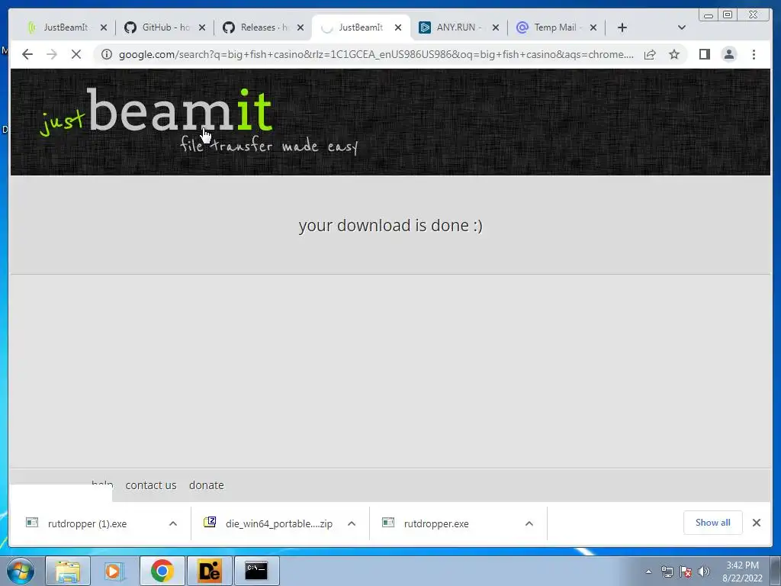781x586 pixels.
Task: Open the Chrome profile avatar
Action: click(728, 54)
